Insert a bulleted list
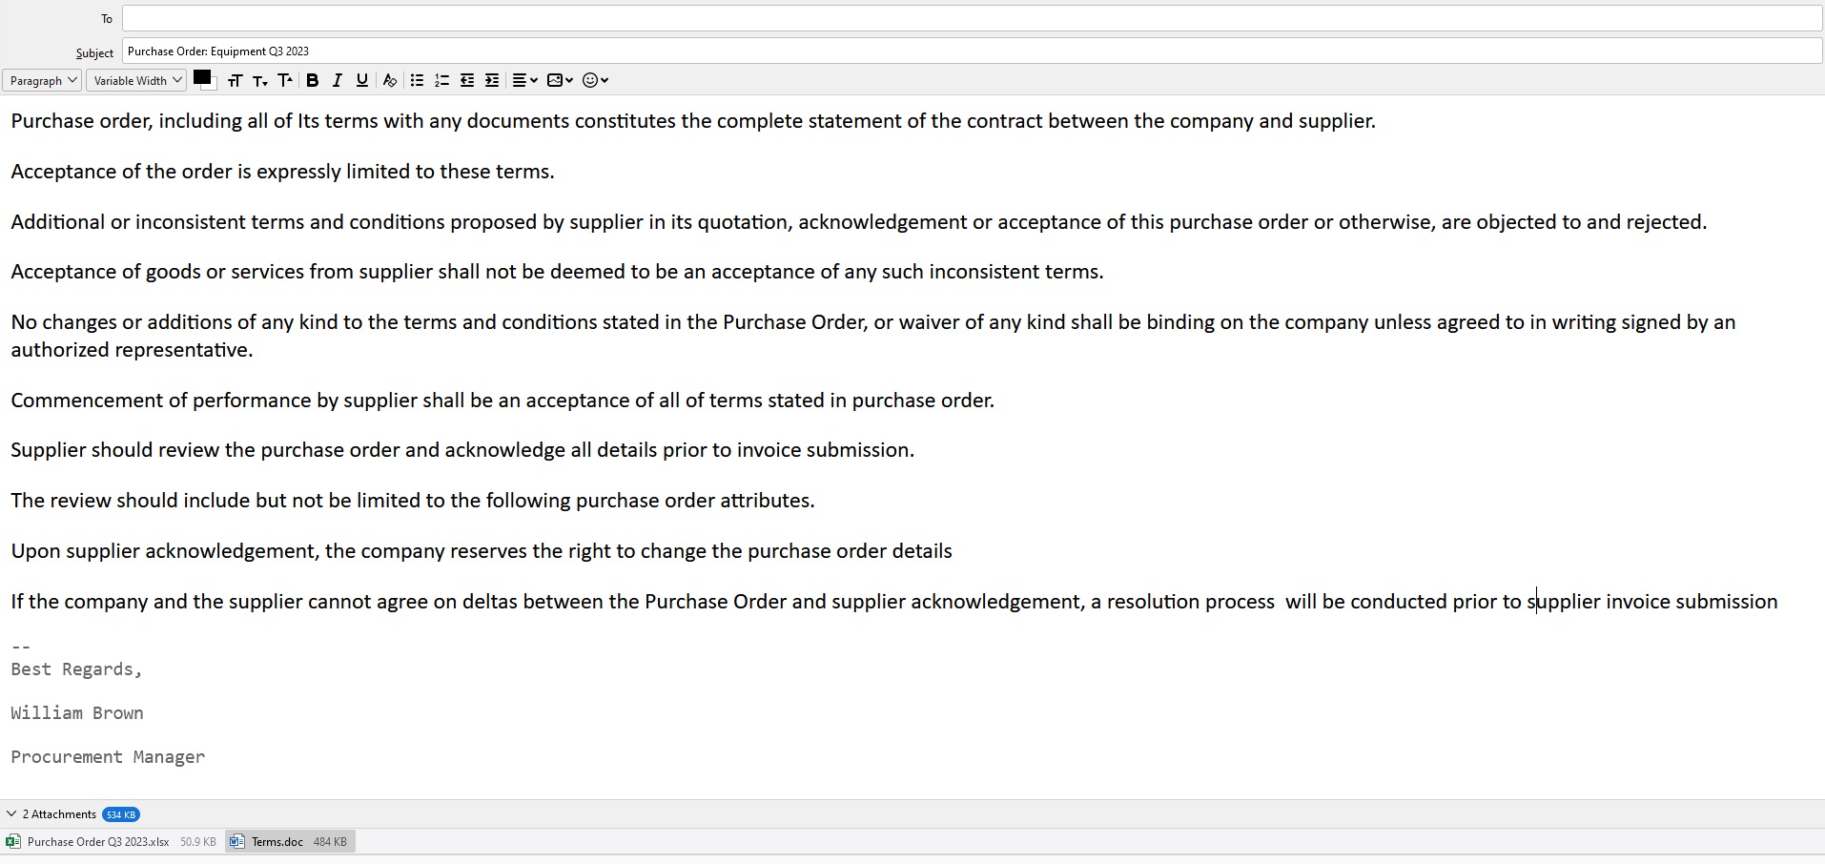Viewport: 1825px width, 864px height. point(418,80)
